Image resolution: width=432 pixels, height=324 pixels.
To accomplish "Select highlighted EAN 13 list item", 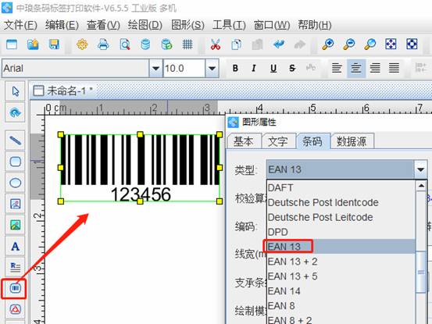I will click(x=341, y=247).
